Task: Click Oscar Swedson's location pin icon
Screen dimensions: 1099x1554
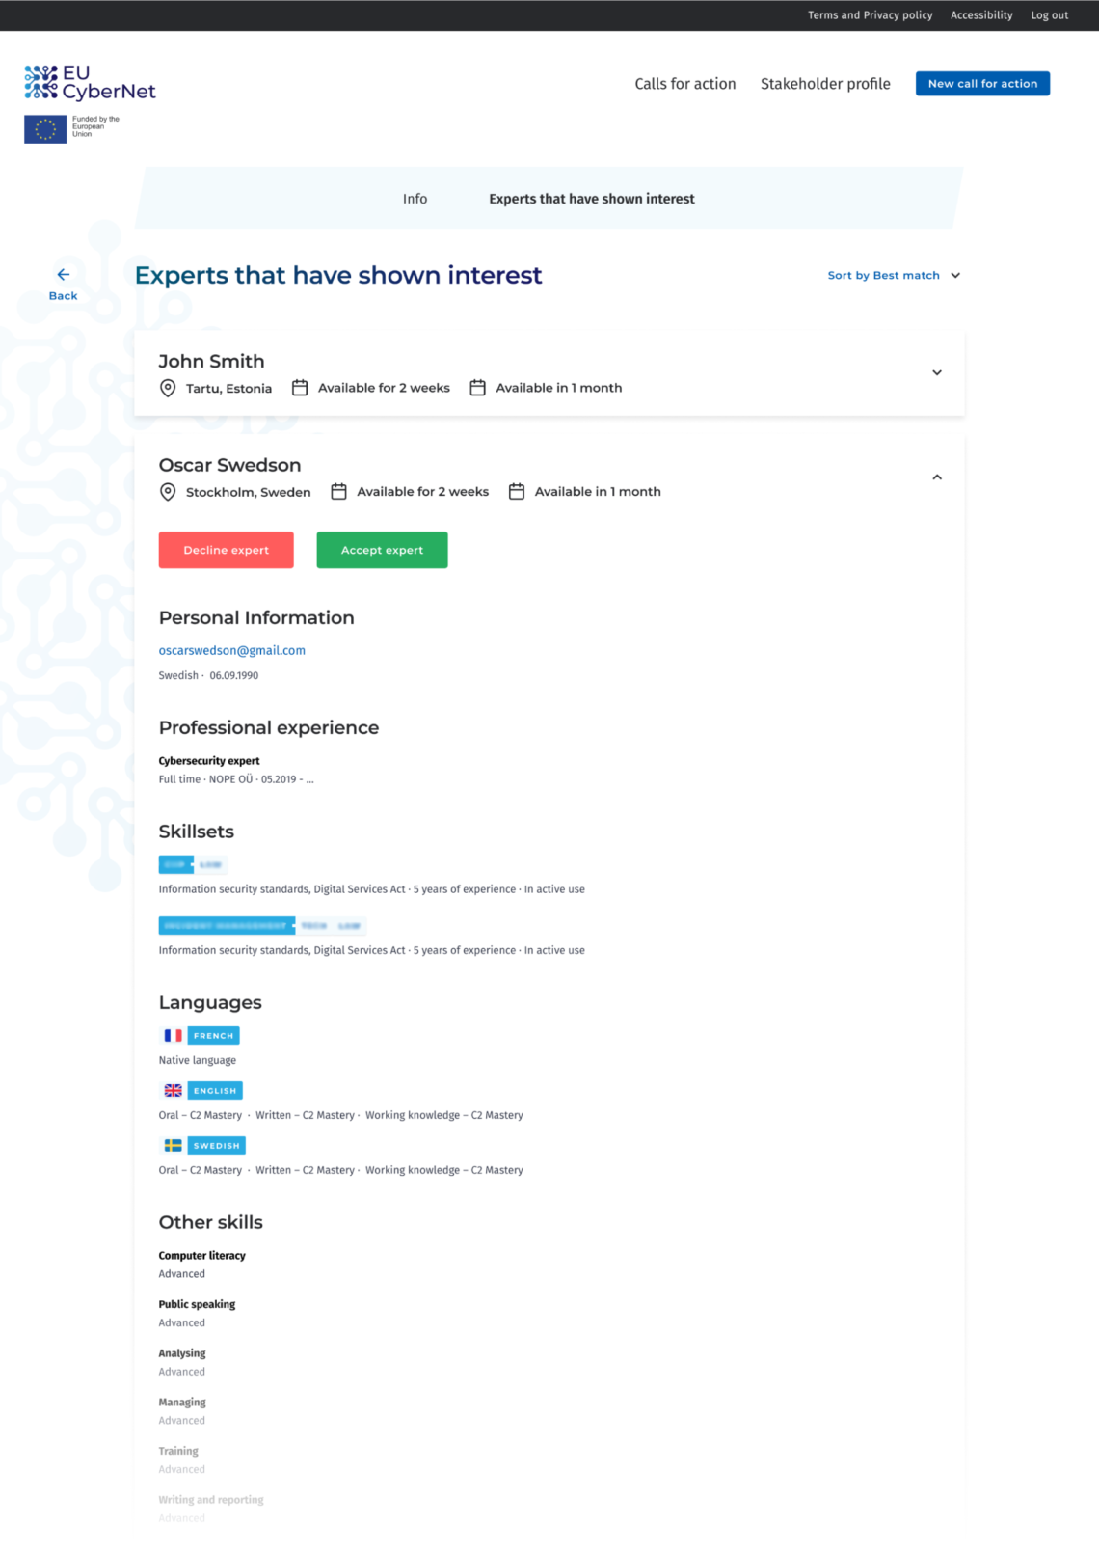Action: (x=168, y=492)
